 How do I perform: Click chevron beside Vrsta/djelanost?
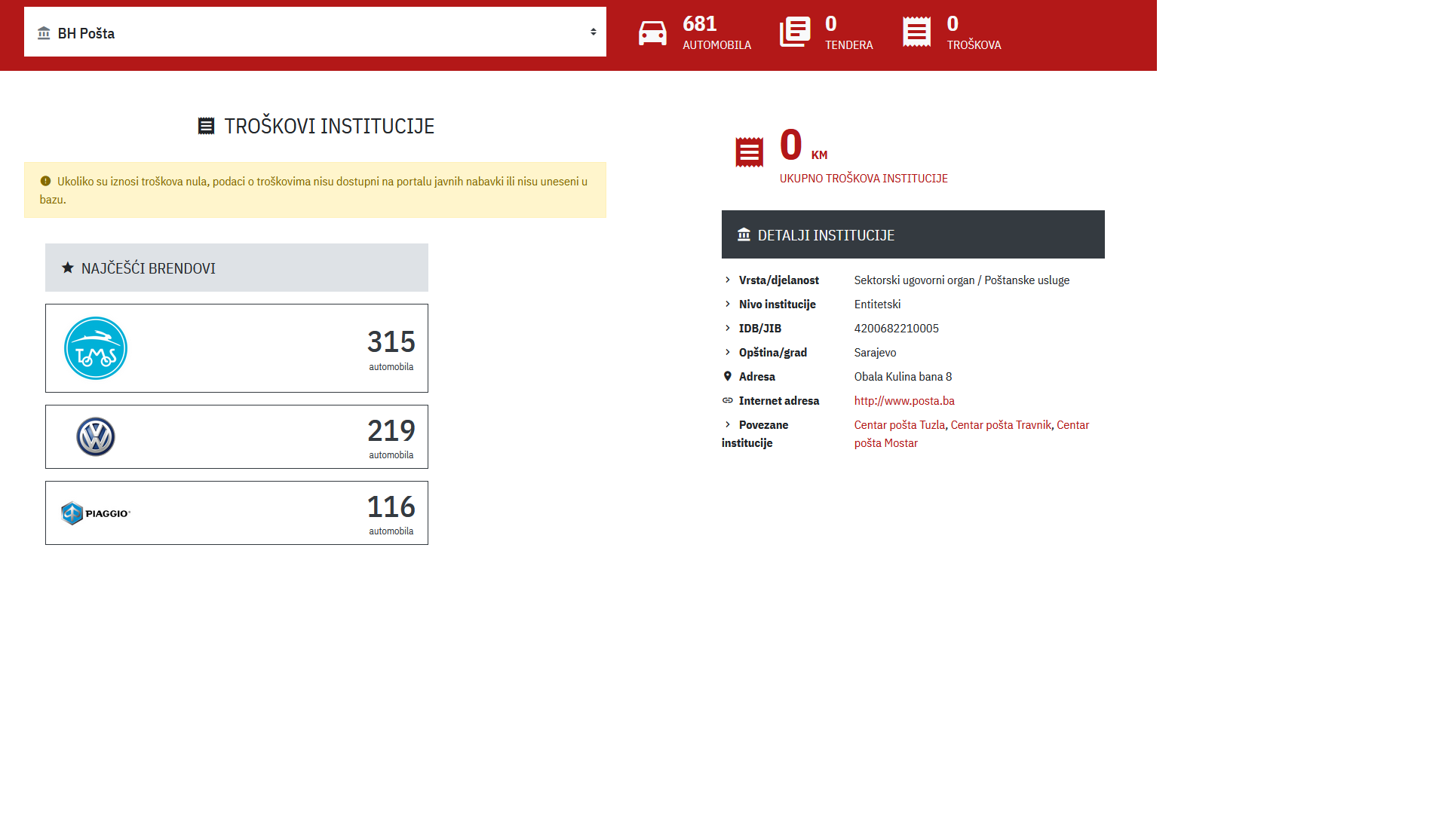(728, 280)
